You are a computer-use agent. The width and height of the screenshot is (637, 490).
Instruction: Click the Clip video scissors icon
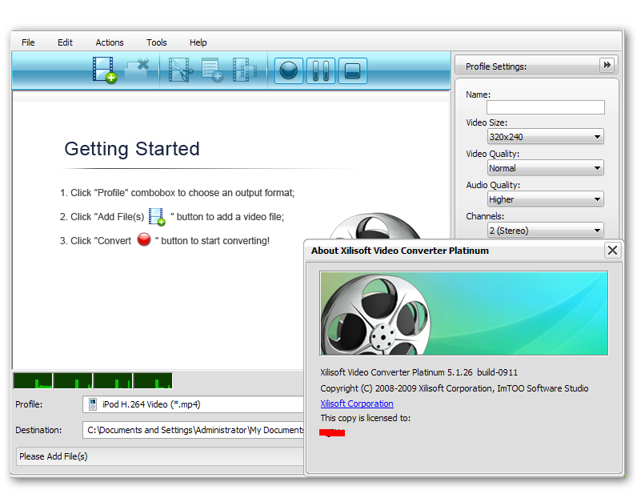point(180,70)
